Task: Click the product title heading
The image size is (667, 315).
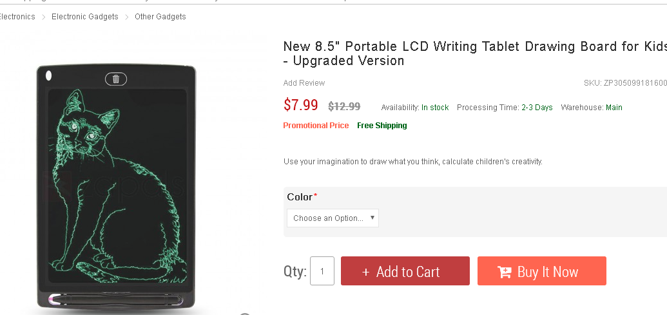Action: [x=475, y=53]
